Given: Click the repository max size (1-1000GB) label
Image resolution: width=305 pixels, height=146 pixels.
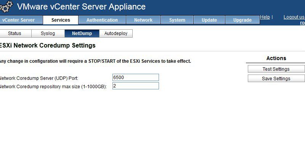Looking at the screenshot, I should pos(53,87).
